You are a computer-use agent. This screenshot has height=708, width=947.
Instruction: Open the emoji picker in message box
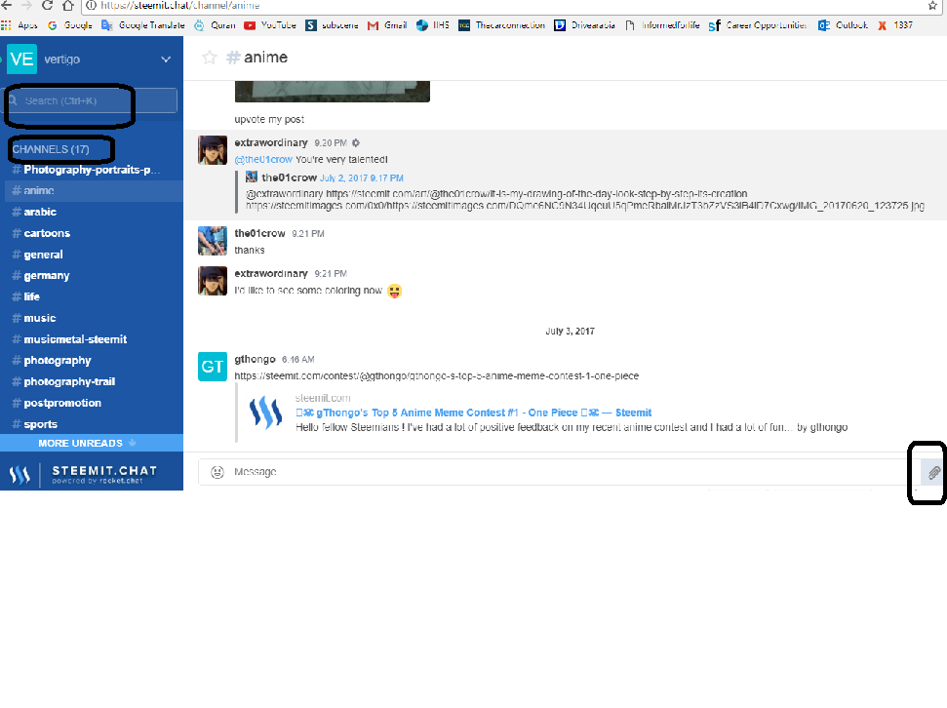217,472
